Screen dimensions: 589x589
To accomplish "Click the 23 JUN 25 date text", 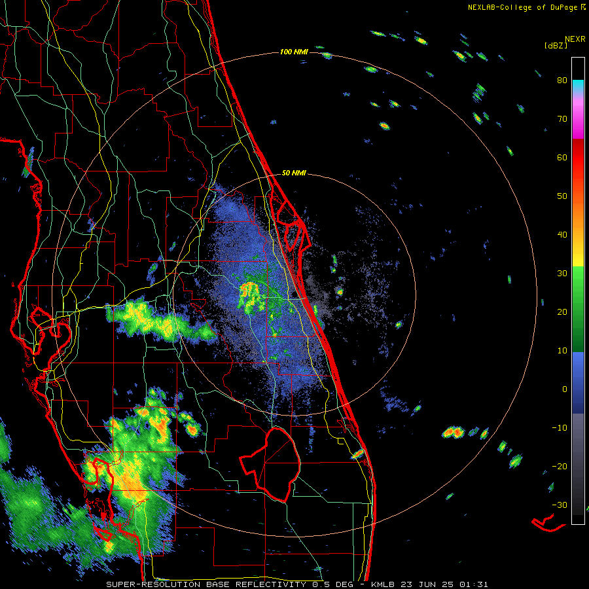I will pos(427,584).
